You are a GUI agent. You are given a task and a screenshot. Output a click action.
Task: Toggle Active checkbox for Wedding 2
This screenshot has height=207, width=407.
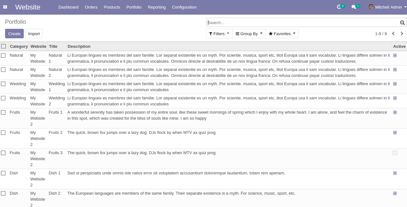tap(395, 98)
